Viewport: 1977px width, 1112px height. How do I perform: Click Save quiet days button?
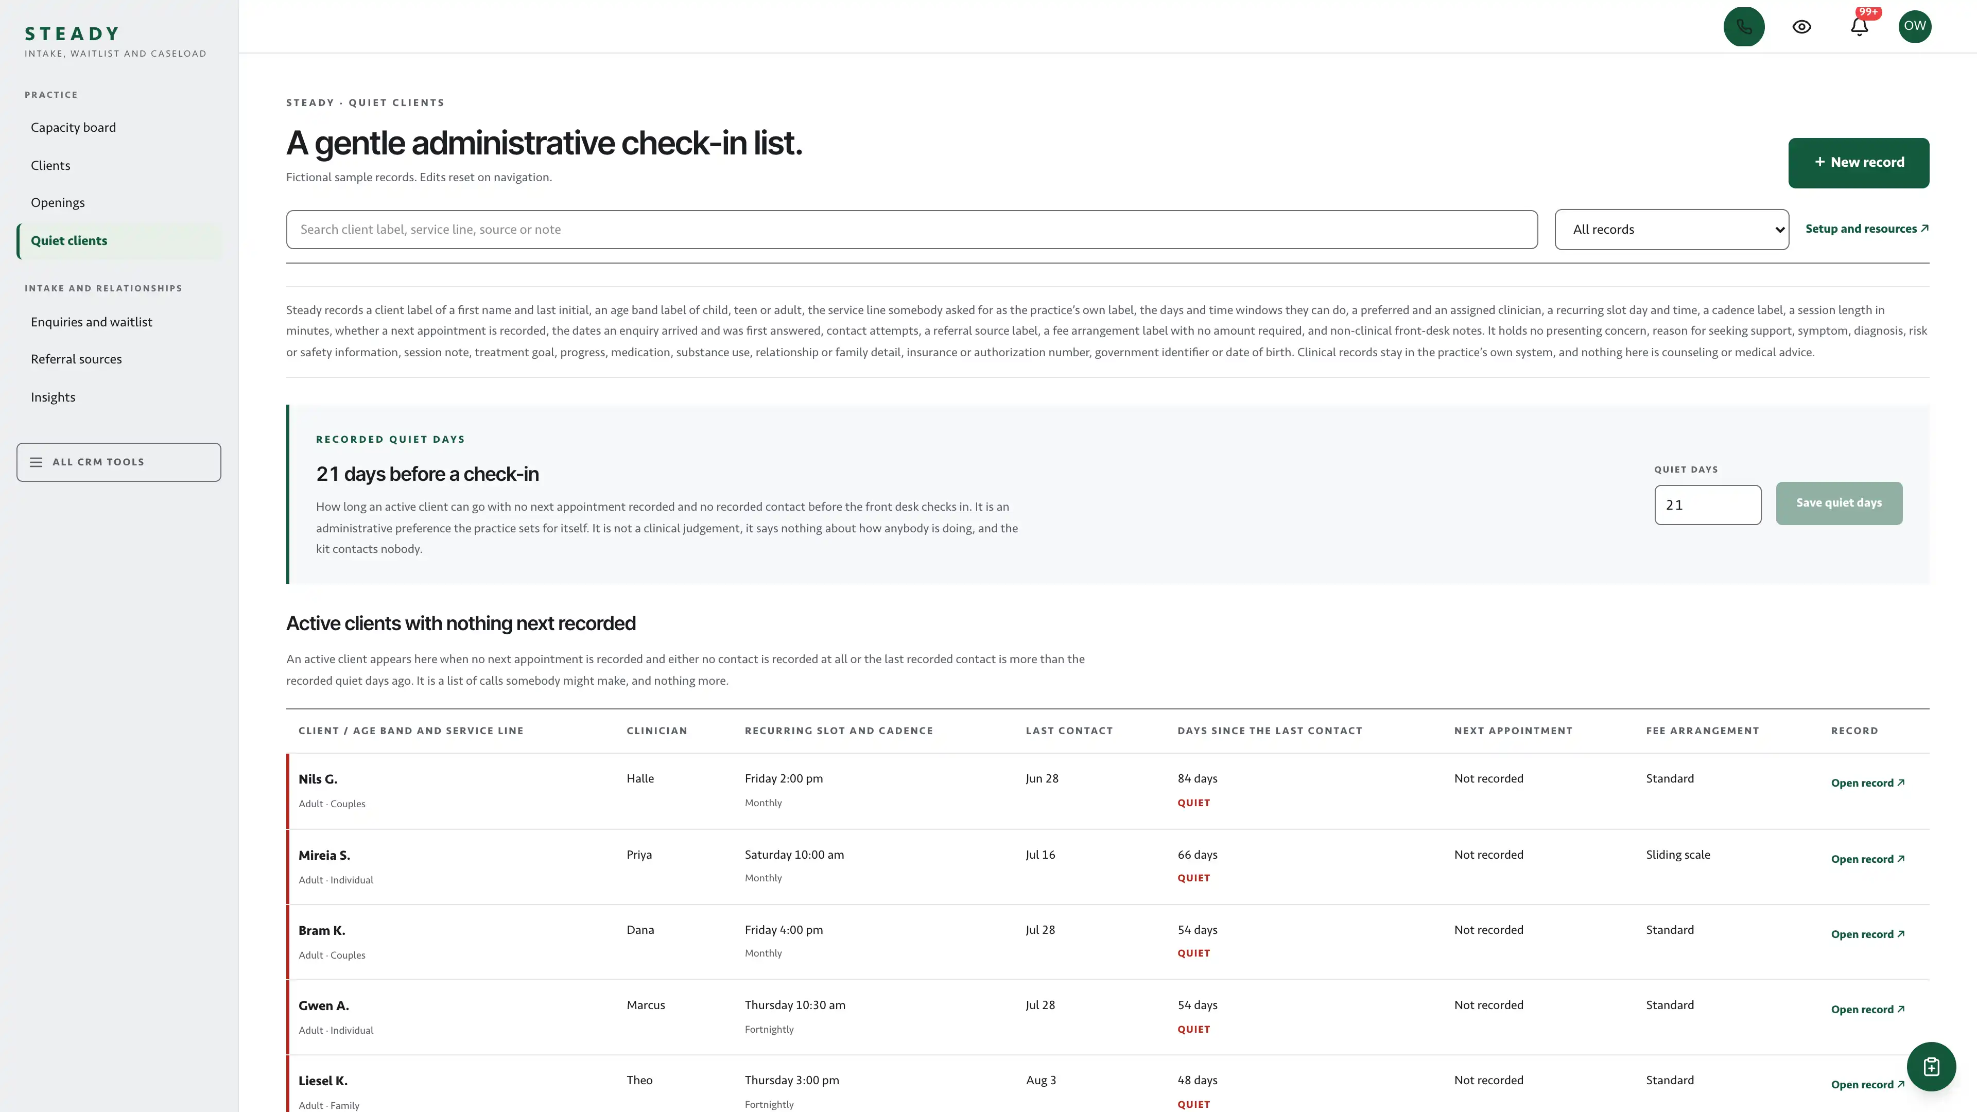[x=1839, y=503]
